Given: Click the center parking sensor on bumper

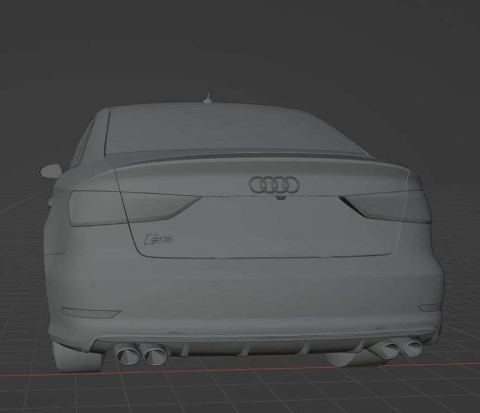Looking at the screenshot, I should click(214, 284).
